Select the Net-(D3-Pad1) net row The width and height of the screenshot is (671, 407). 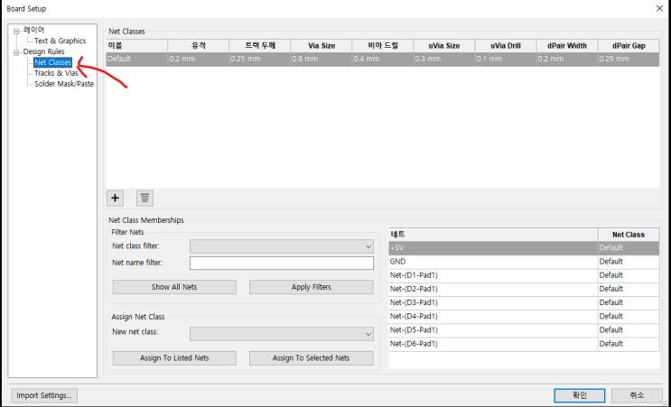pos(524,302)
